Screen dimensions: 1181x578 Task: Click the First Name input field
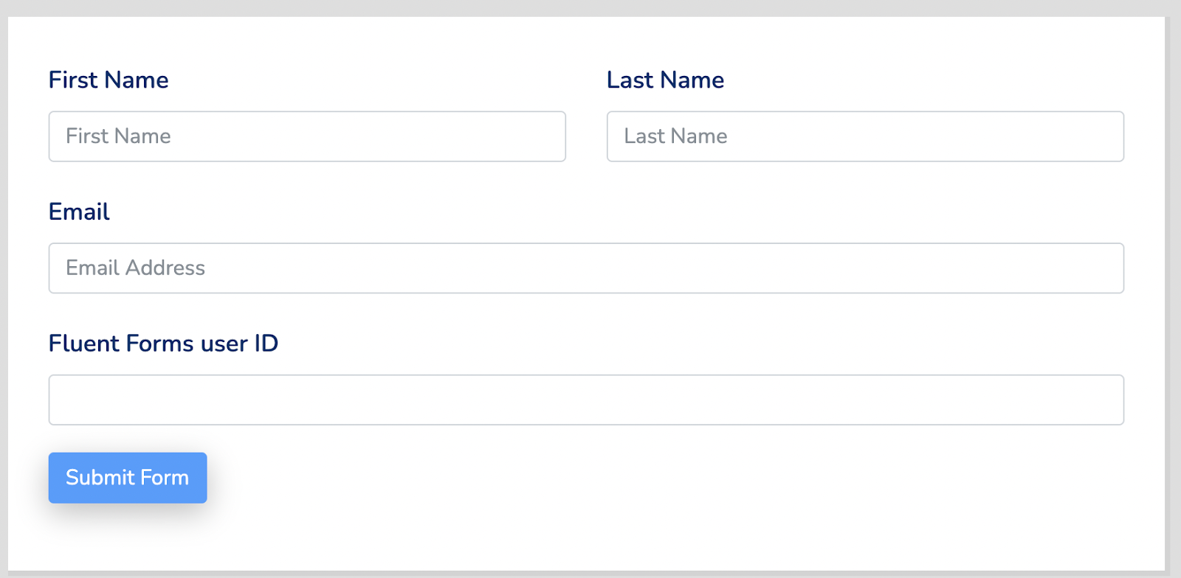307,136
